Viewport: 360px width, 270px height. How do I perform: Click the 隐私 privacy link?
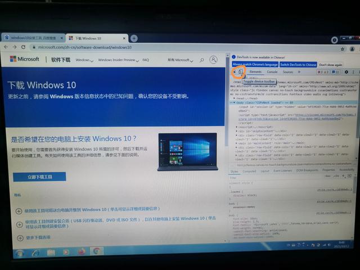pyautogui.click(x=17, y=195)
